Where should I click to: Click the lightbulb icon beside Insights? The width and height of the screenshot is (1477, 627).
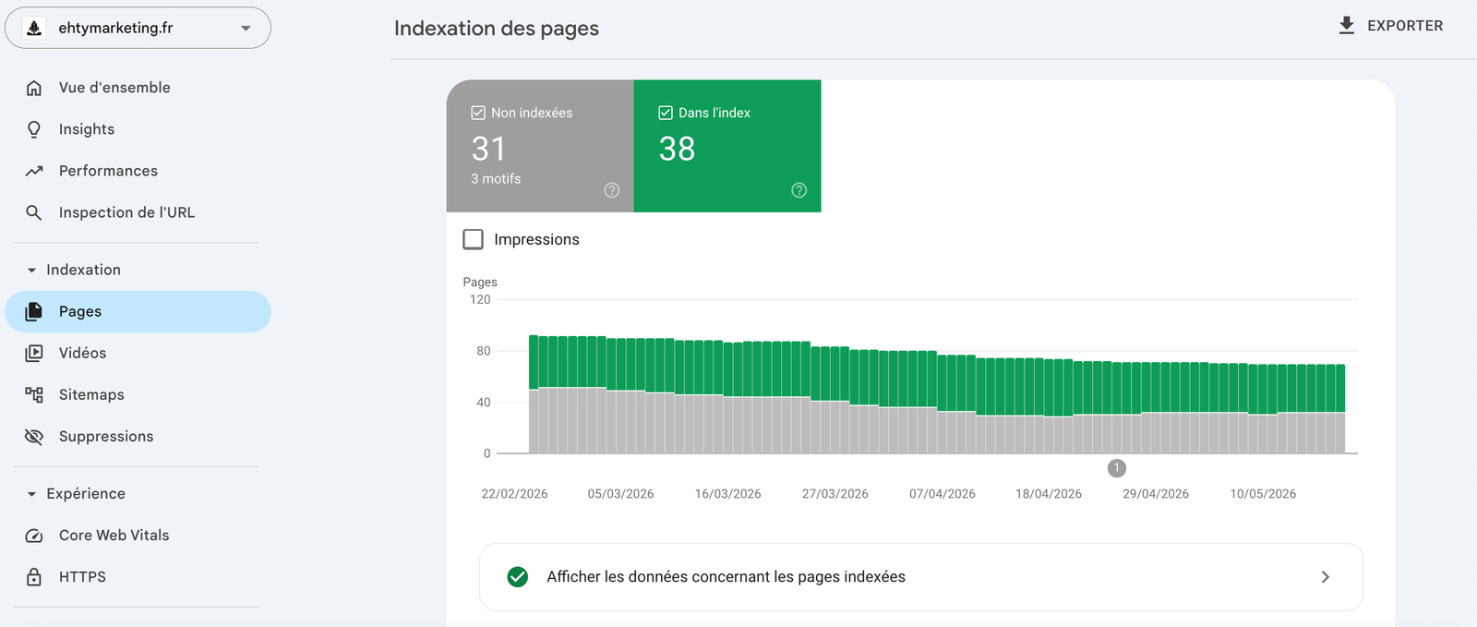[x=34, y=129]
